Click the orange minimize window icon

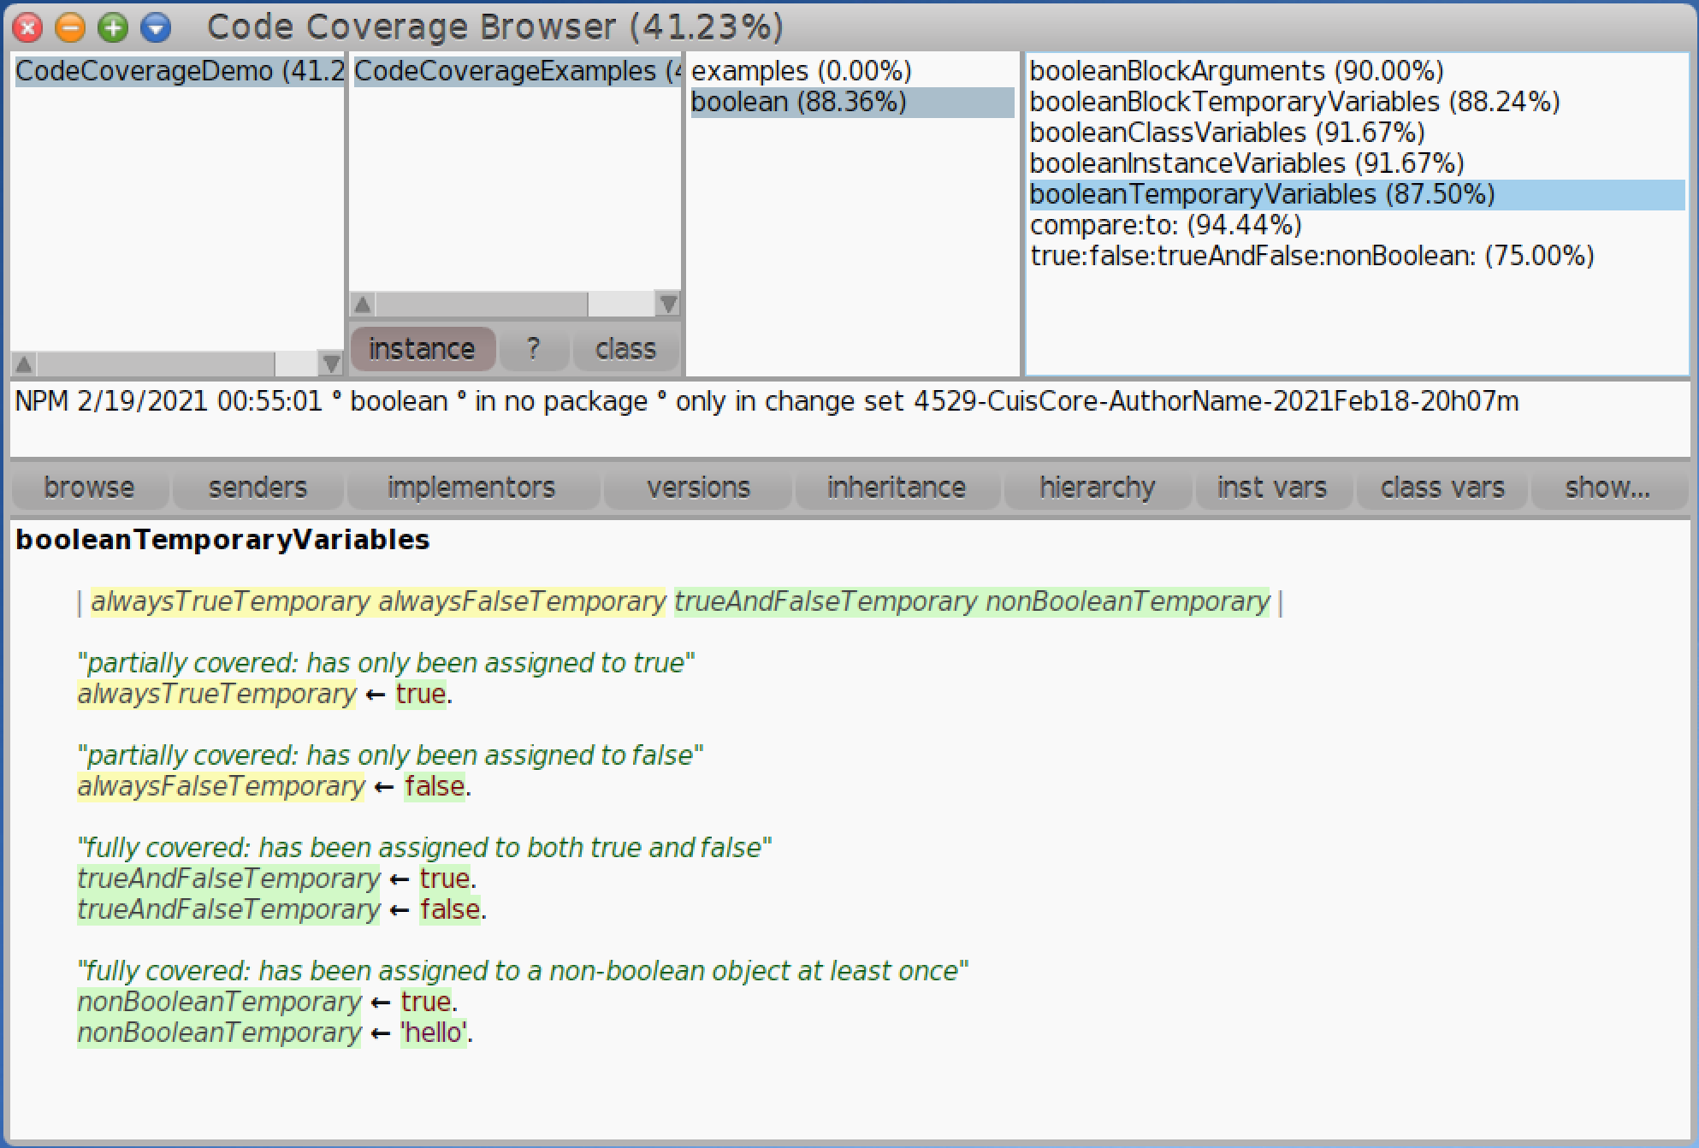(x=70, y=28)
